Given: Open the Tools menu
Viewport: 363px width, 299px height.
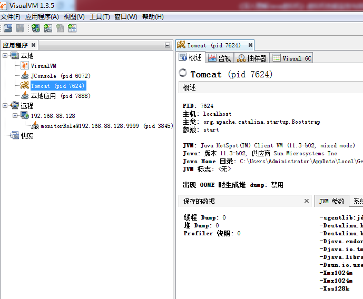Looking at the screenshot, I should click(x=100, y=17).
